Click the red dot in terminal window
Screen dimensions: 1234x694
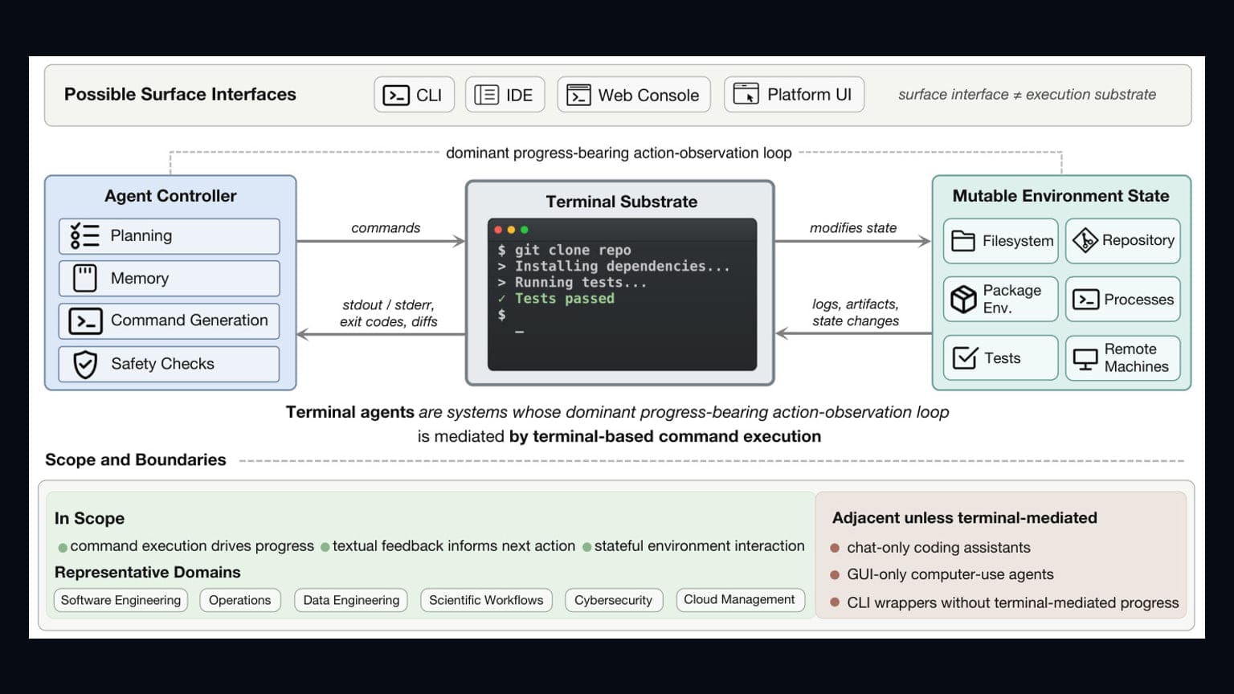[498, 230]
